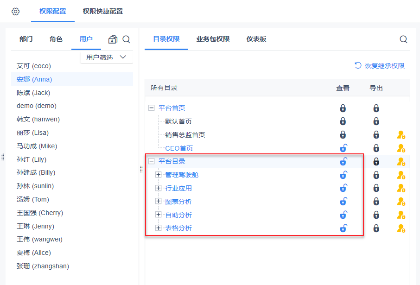
Task: Toggle export permission lock for 行业应用
Action: click(x=376, y=188)
